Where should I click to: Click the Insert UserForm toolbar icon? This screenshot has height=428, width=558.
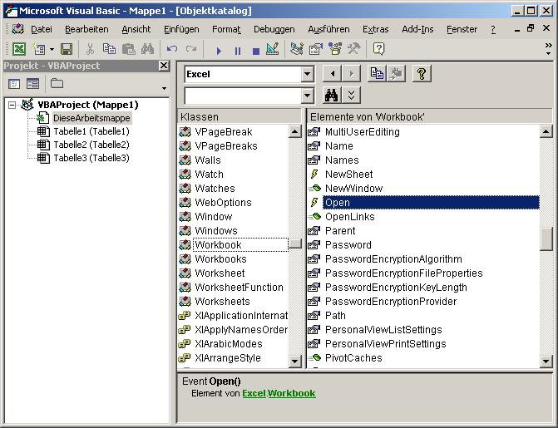point(39,49)
